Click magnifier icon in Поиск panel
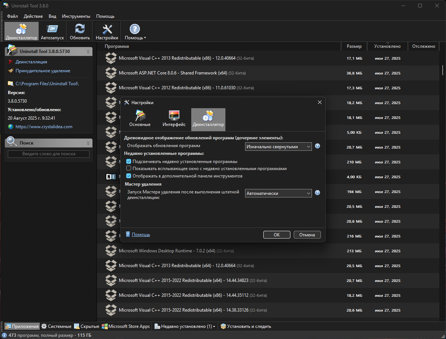This screenshot has width=446, height=339. 12,142
